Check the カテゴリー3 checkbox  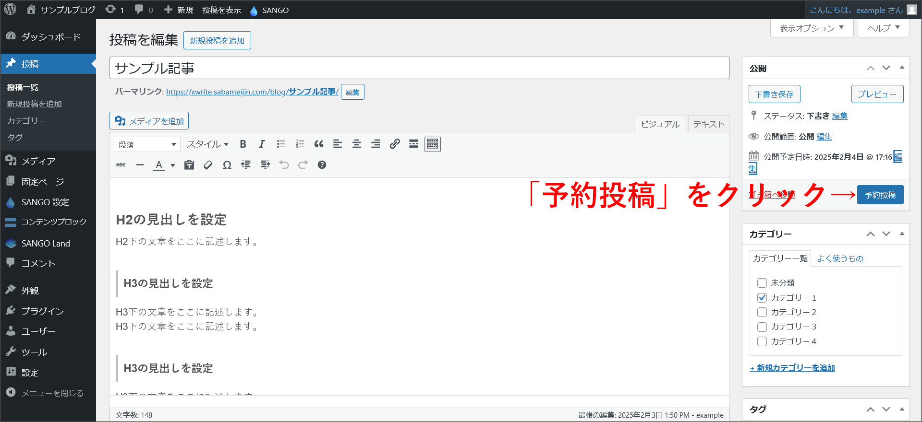(762, 327)
